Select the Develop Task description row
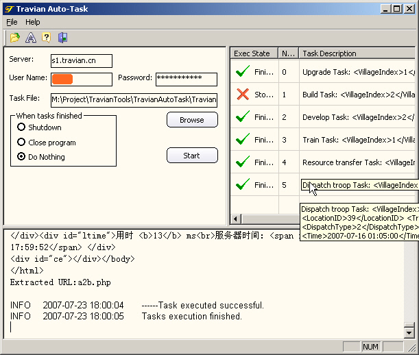This screenshot has width=419, height=355. (x=358, y=117)
